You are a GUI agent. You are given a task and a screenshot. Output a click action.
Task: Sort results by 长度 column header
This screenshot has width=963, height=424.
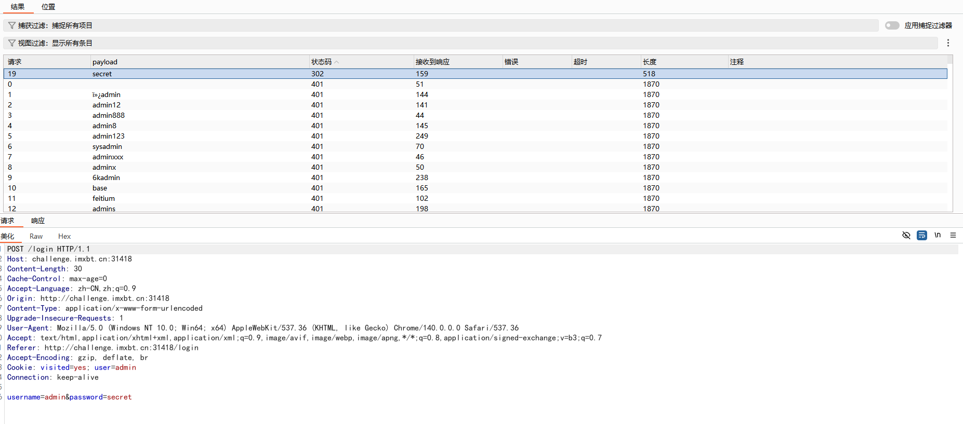click(650, 62)
